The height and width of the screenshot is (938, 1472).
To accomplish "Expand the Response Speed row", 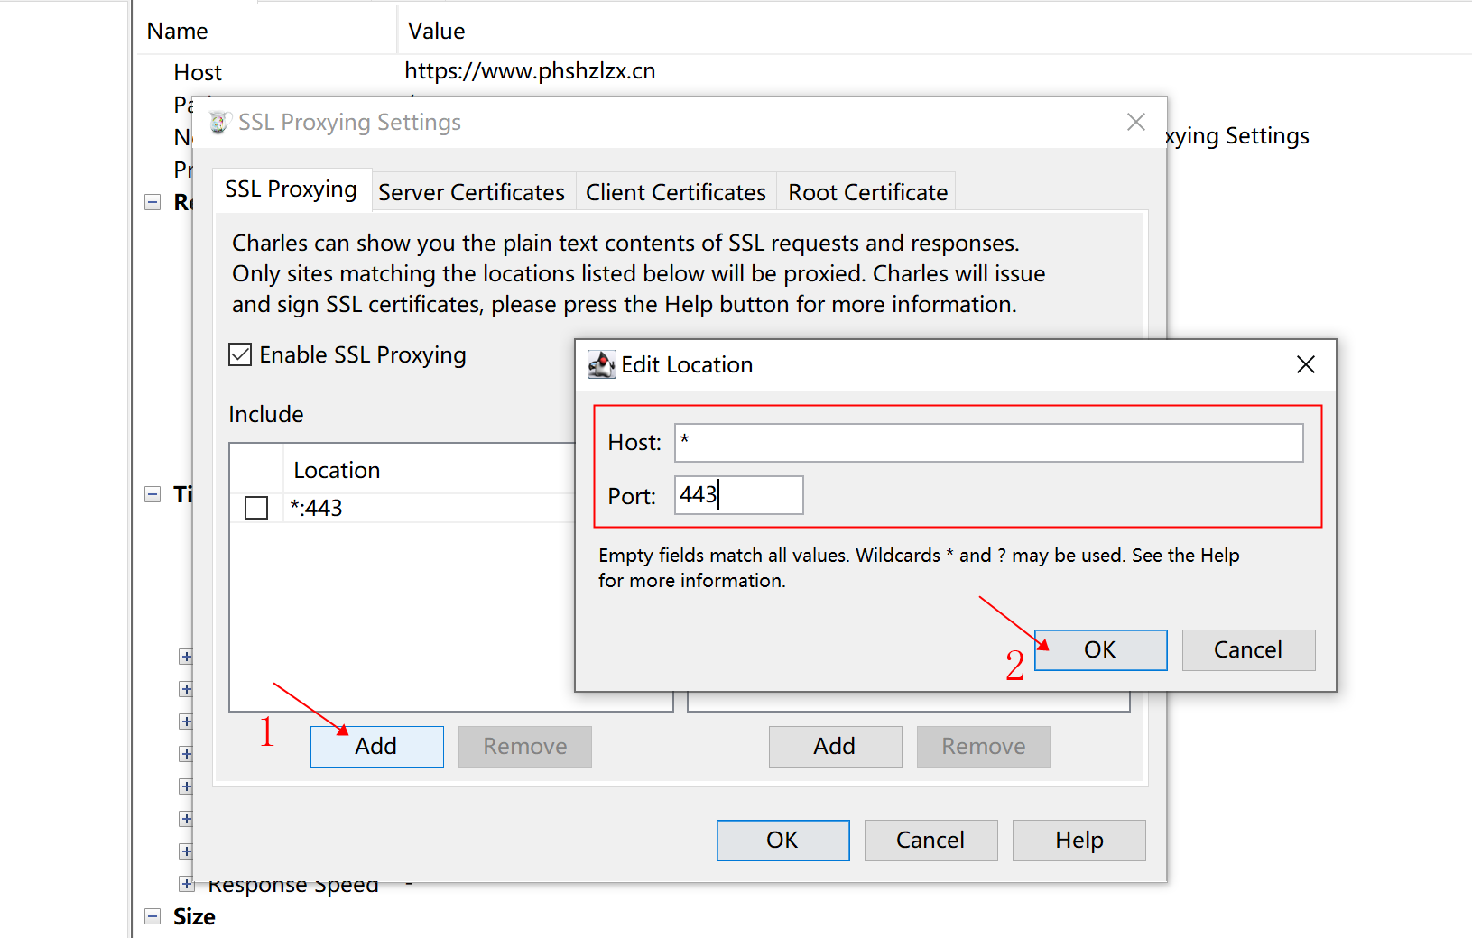I will tap(186, 884).
